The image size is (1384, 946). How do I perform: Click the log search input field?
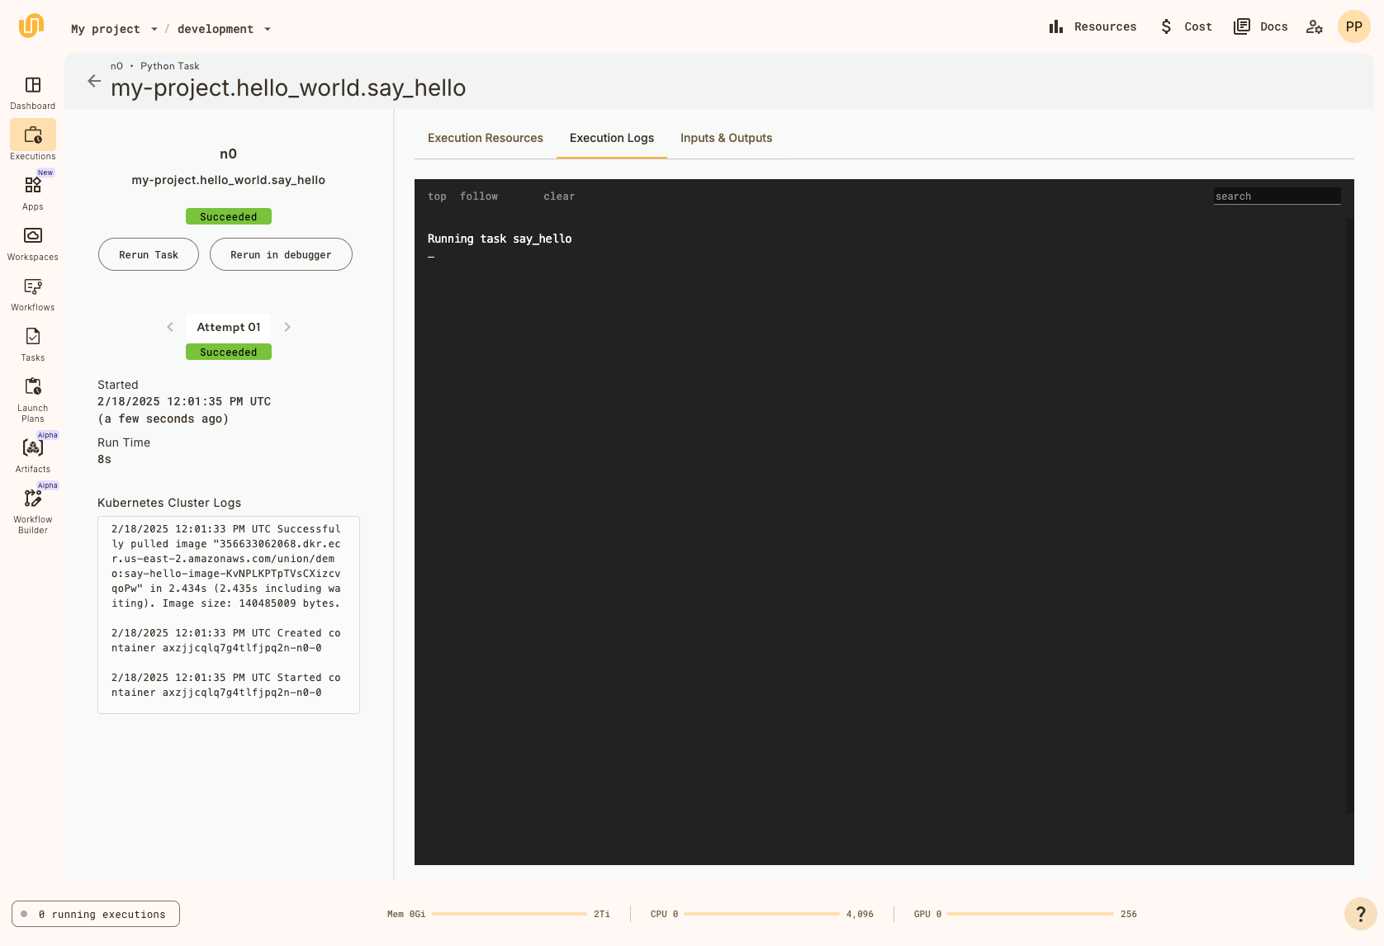(x=1277, y=196)
